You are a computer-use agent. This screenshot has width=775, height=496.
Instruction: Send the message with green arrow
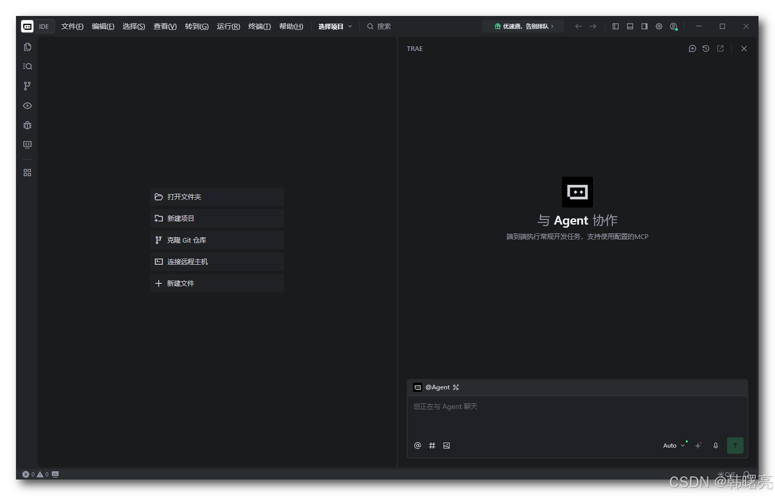click(x=735, y=446)
